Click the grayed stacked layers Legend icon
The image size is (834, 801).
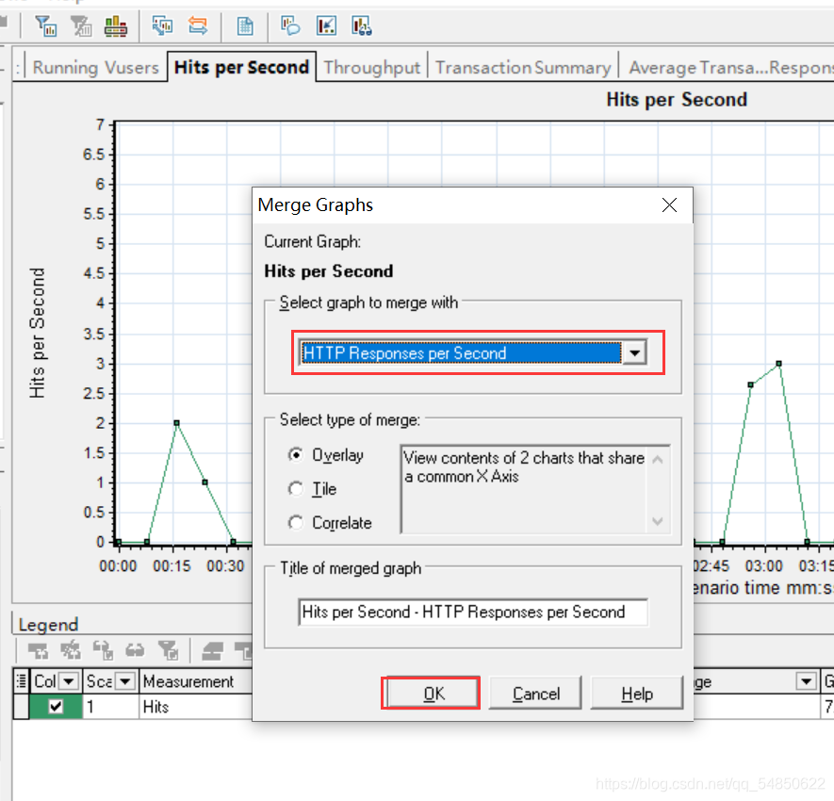(213, 650)
